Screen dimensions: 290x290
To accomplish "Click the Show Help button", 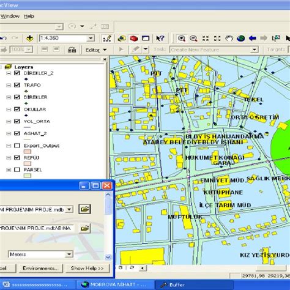I will click(87, 268).
